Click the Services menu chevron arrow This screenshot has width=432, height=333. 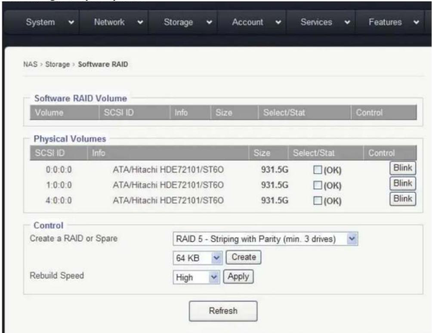point(347,22)
